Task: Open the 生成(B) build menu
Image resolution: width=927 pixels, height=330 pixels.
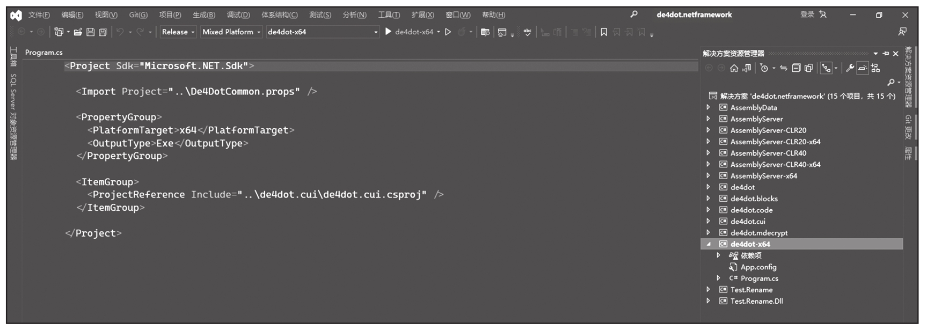Action: 204,15
